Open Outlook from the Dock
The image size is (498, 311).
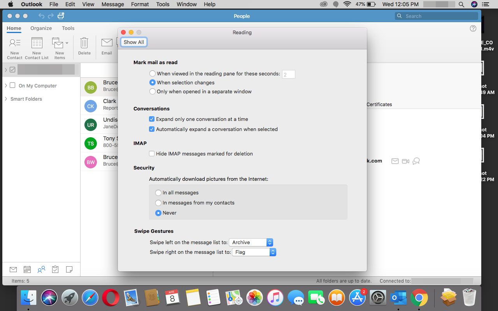pyautogui.click(x=398, y=298)
